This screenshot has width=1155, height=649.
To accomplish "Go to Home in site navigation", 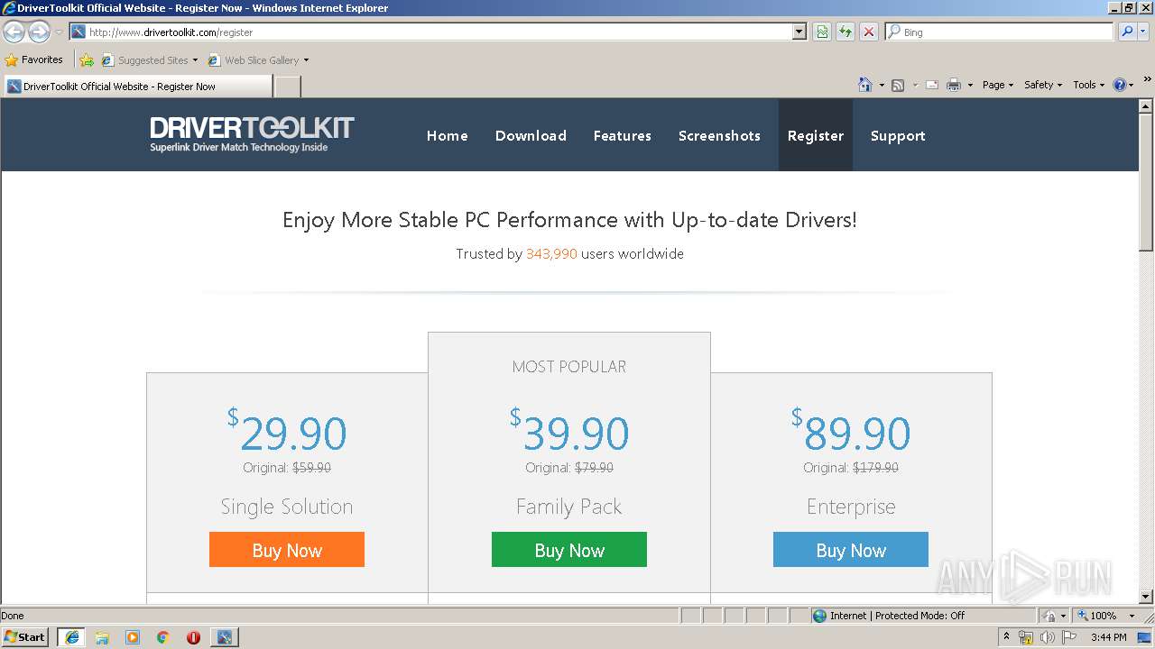I will point(448,135).
